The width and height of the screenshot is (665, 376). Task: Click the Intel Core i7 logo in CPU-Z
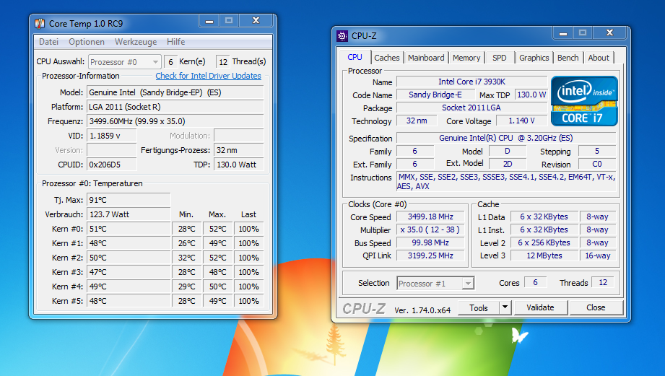click(584, 101)
